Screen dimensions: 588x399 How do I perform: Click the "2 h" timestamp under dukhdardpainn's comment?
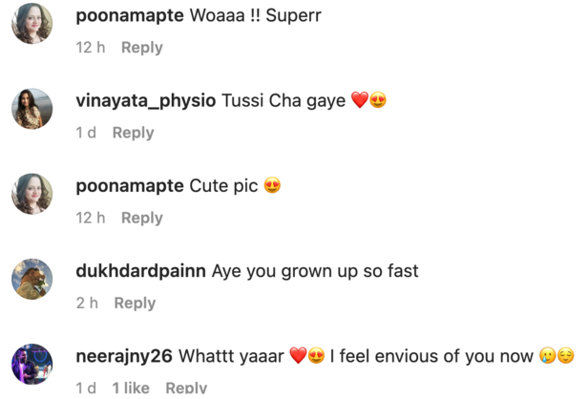(87, 303)
